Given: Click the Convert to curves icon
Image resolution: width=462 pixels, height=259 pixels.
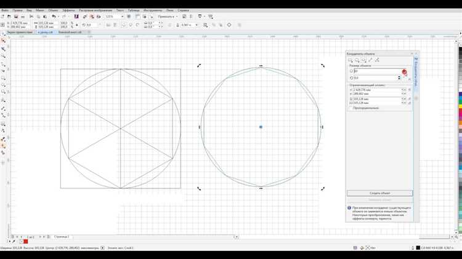Looking at the screenshot, I should pos(229,25).
